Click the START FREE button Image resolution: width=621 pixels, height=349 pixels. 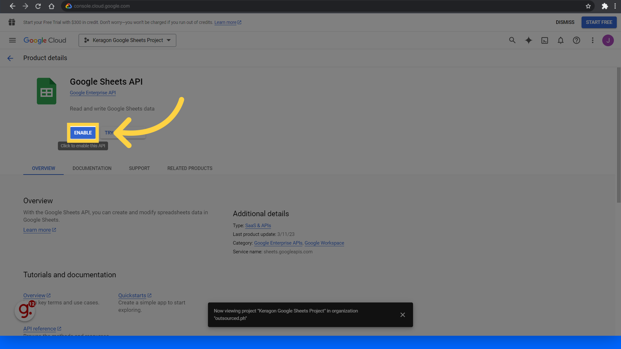pyautogui.click(x=599, y=22)
